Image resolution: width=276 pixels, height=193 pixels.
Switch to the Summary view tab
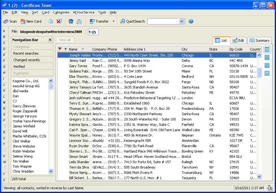[x=259, y=40]
